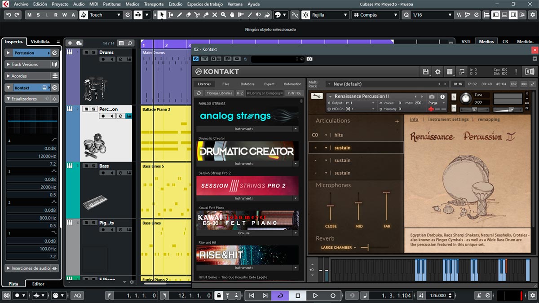Click the CLOSE microphone fader
Image resolution: width=539 pixels, height=303 pixels.
click(x=331, y=206)
